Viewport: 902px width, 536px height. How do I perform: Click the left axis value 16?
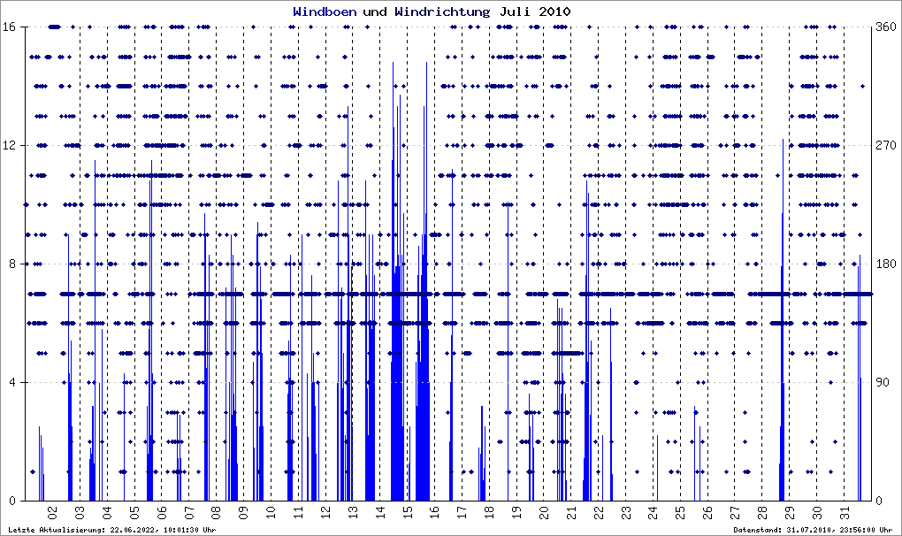[x=9, y=27]
